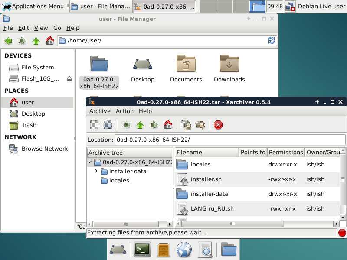The image size is (347, 260).
Task: Open Edit menu in File Manager
Action: pos(23,28)
